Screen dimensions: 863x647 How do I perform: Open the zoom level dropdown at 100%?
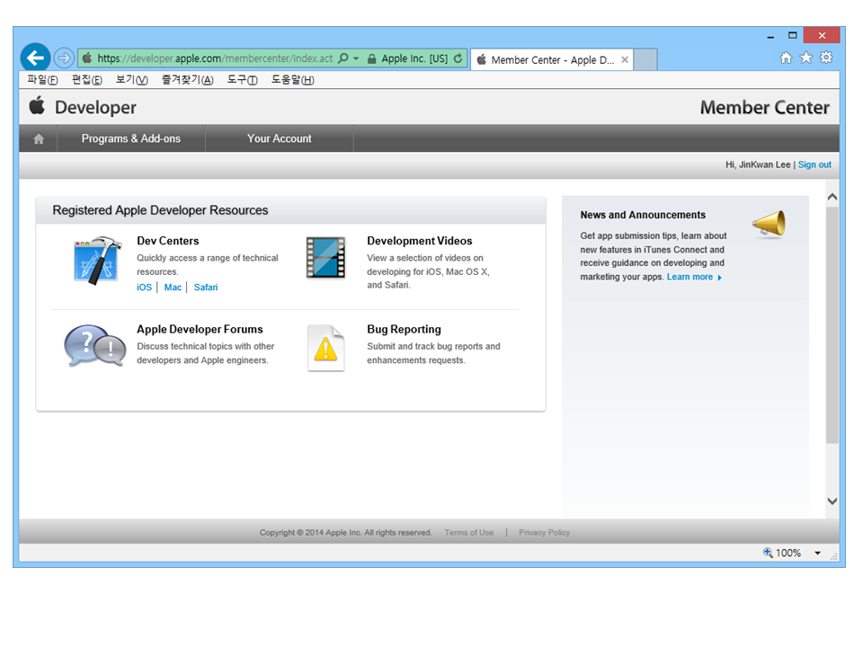(818, 554)
